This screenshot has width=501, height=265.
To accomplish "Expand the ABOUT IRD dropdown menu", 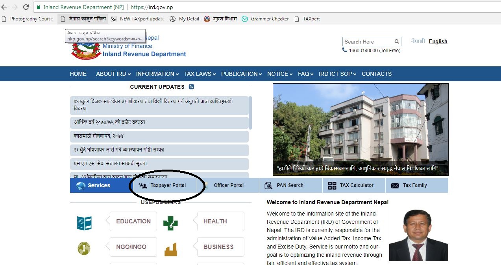I will pyautogui.click(x=113, y=74).
